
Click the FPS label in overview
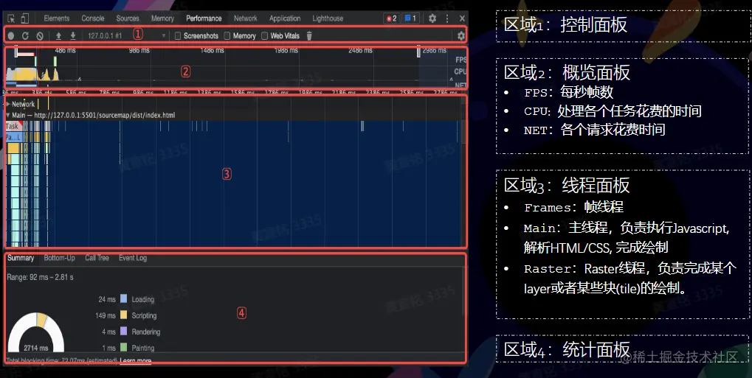[x=460, y=60]
